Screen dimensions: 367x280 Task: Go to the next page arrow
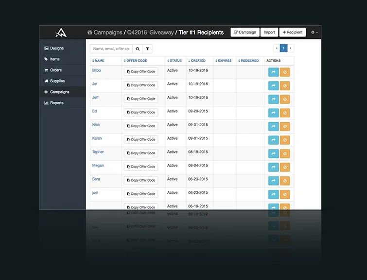click(291, 48)
